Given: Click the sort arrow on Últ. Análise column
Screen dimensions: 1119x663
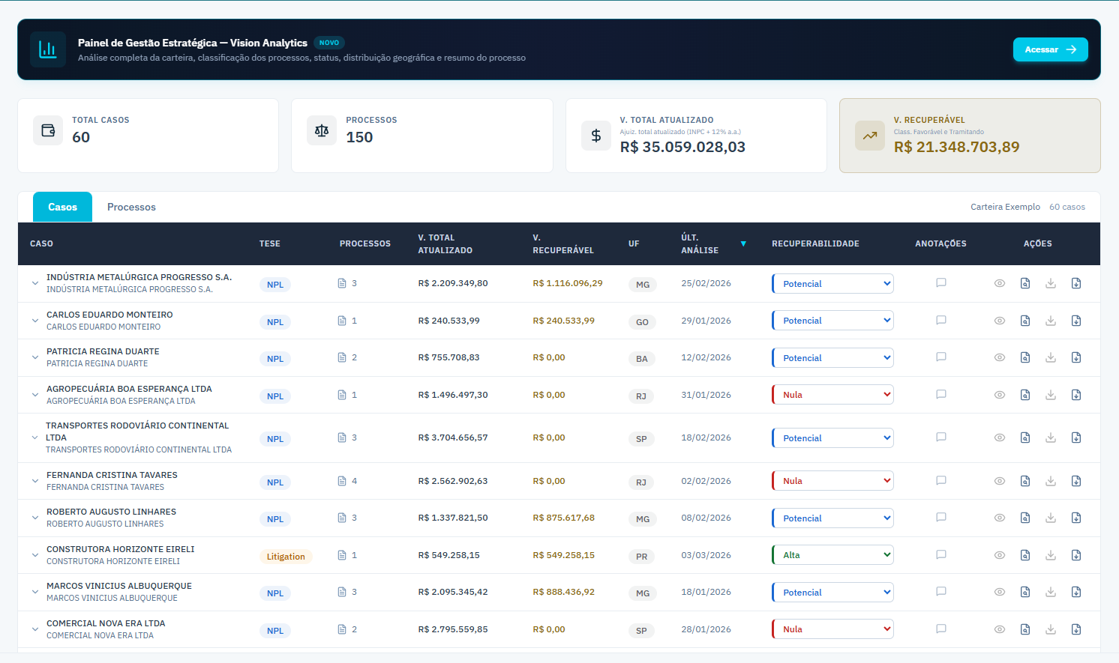Looking at the screenshot, I should point(743,243).
